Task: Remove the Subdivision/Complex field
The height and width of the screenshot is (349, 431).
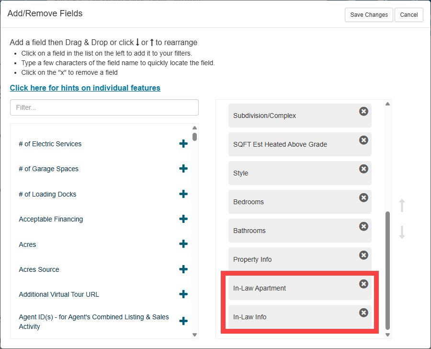Action: point(363,111)
